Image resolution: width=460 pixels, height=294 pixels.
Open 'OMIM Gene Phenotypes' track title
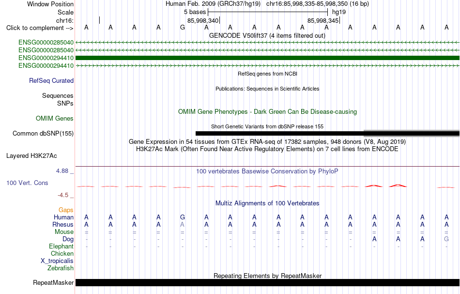[268, 111]
